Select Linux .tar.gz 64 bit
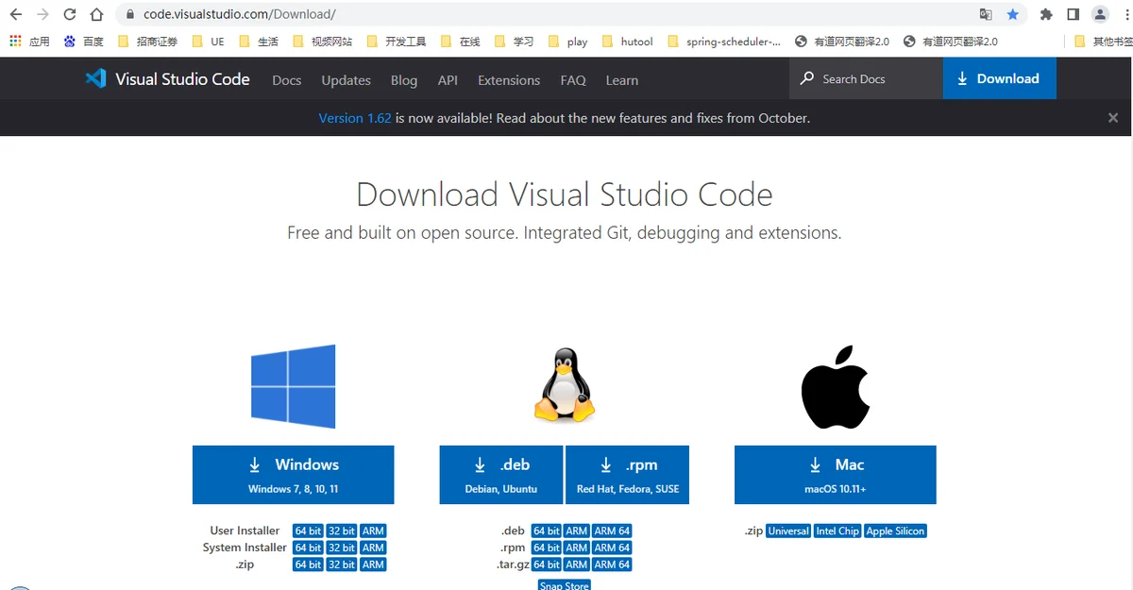Viewport: 1133px width, 590px height. click(x=547, y=565)
